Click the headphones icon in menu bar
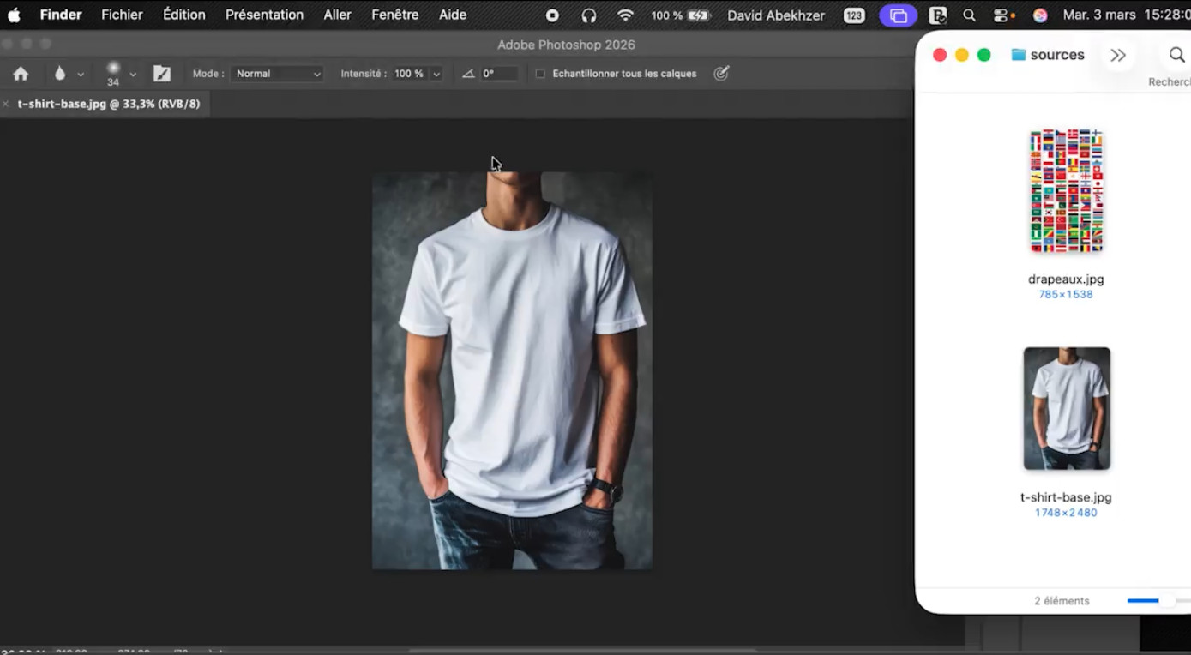Viewport: 1191px width, 655px height. point(588,15)
